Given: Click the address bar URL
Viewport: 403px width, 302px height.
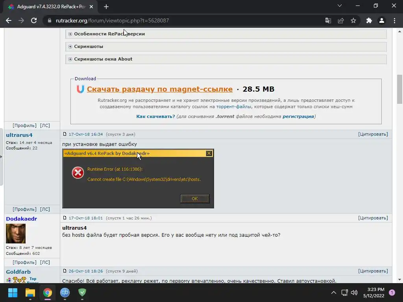Looking at the screenshot, I should coord(112,20).
